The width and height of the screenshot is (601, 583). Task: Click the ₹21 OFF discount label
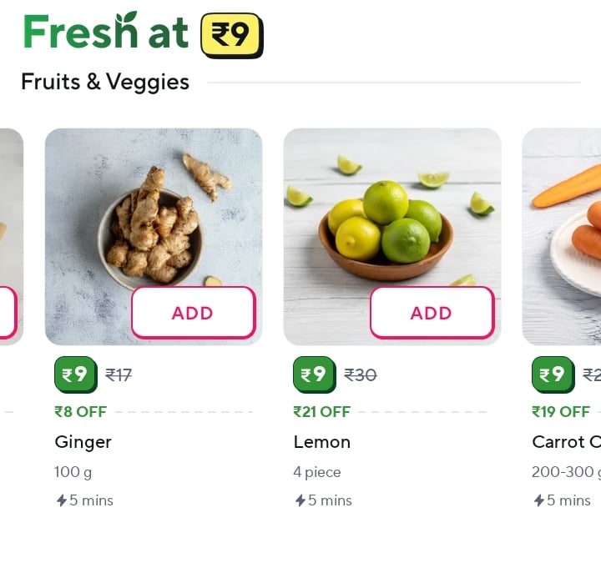pos(321,411)
